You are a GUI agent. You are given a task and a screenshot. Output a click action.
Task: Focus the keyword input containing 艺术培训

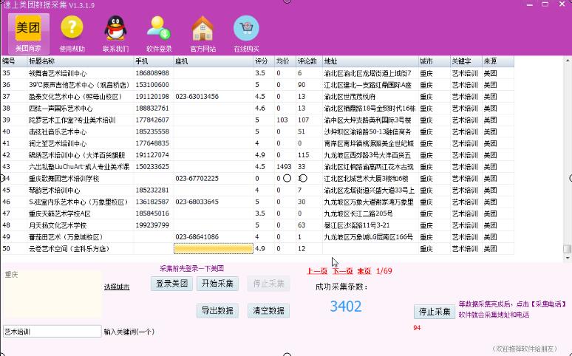[52, 331]
